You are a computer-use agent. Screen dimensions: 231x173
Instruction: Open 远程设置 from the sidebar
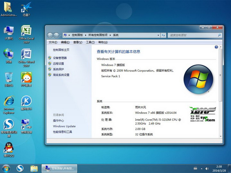click(58, 63)
